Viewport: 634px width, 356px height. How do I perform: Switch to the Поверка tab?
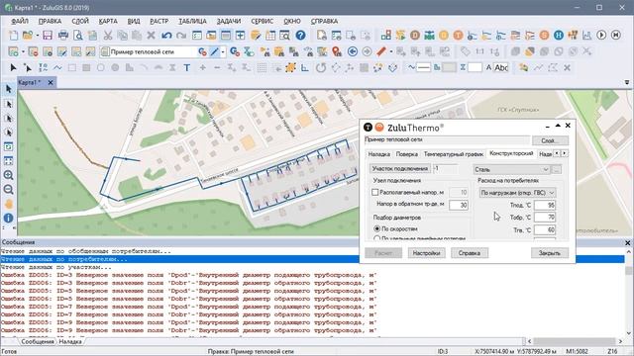407,154
